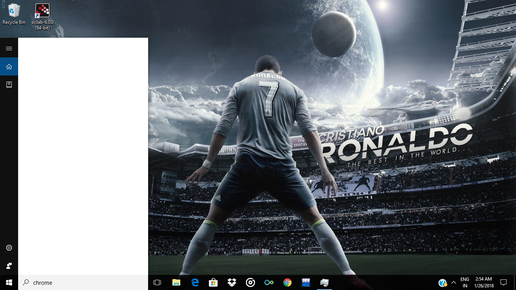Open the Windows Start button
This screenshot has height=290, width=516.
(x=9, y=282)
